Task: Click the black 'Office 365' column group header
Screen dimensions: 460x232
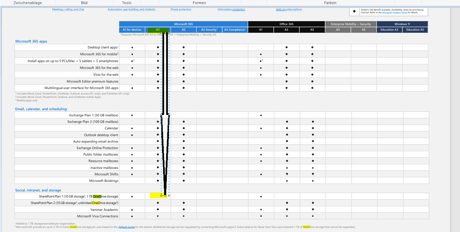Action: coord(286,24)
